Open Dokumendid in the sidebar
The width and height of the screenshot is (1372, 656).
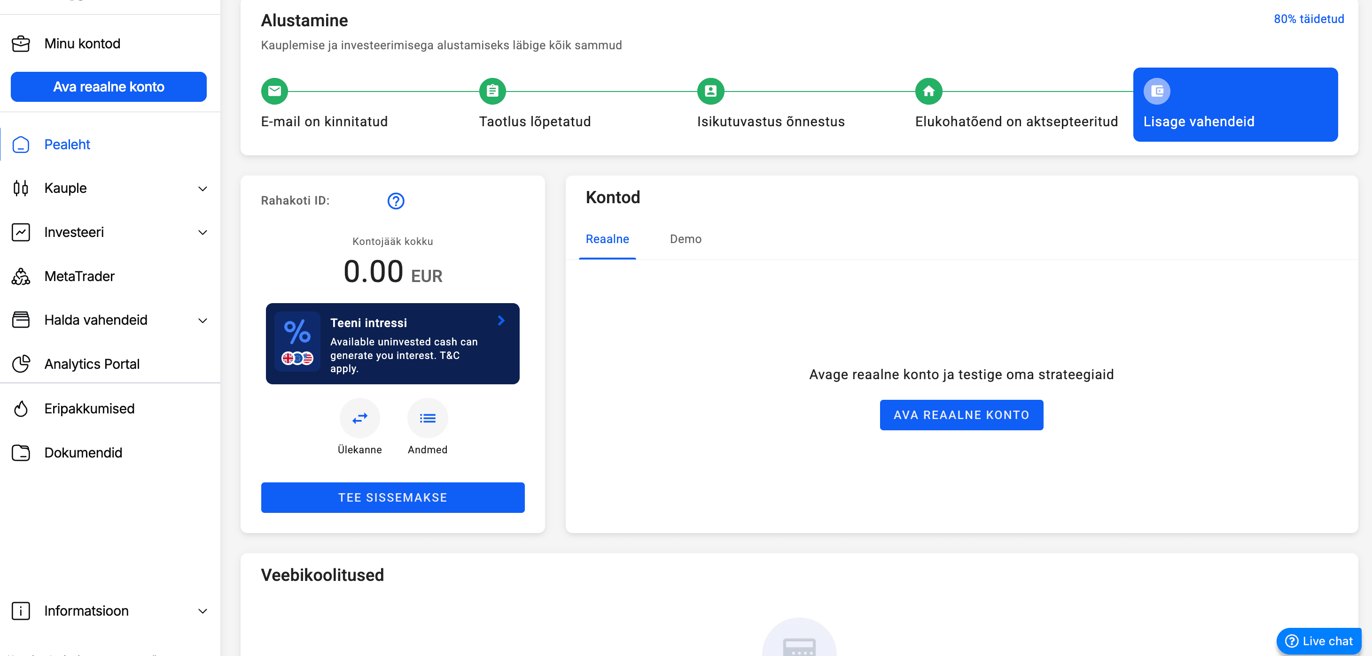tap(110, 453)
